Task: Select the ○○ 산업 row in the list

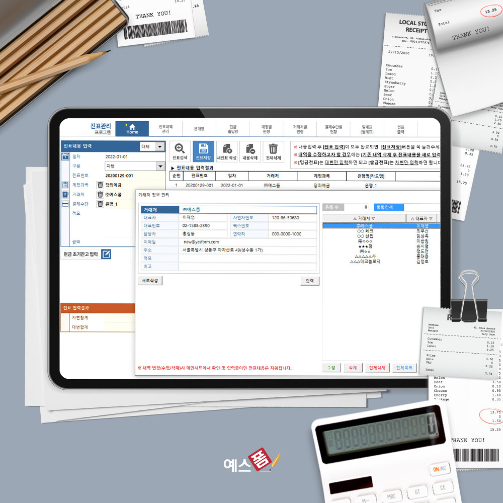Action: [381, 236]
